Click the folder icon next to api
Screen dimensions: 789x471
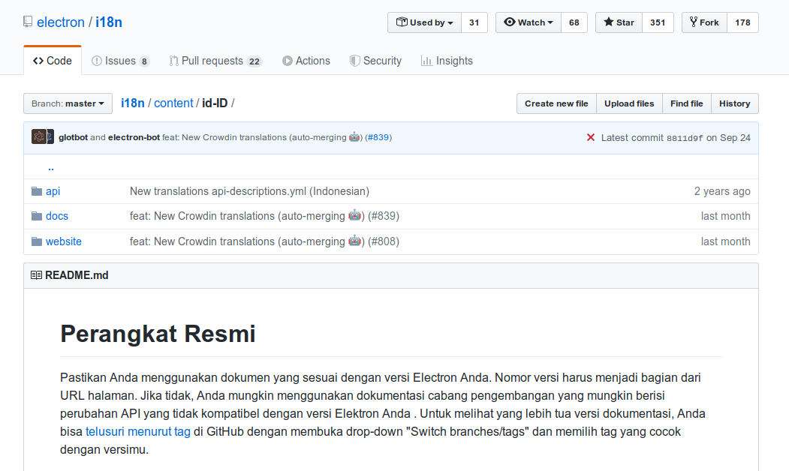36,190
